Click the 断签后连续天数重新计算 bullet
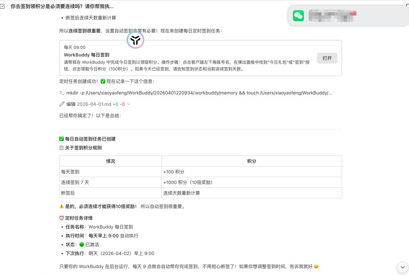 pos(91,18)
